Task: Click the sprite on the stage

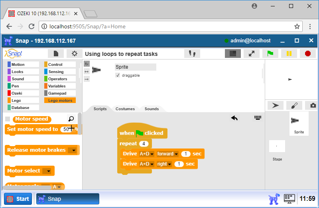Action: pos(290,79)
